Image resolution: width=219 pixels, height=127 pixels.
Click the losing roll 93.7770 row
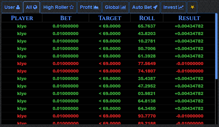108,116
